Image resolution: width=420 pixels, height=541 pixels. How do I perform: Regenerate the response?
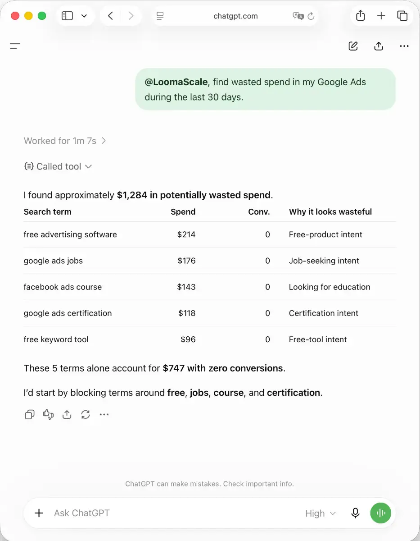click(86, 414)
